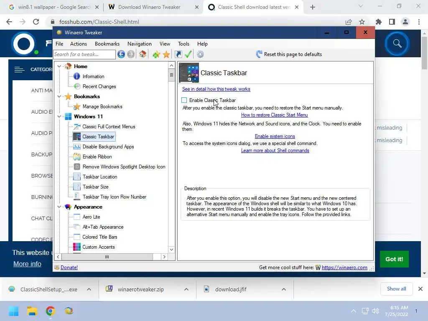This screenshot has height=321, width=428.
Task: Open the File menu in Winaero Tweaker
Action: pos(59,43)
